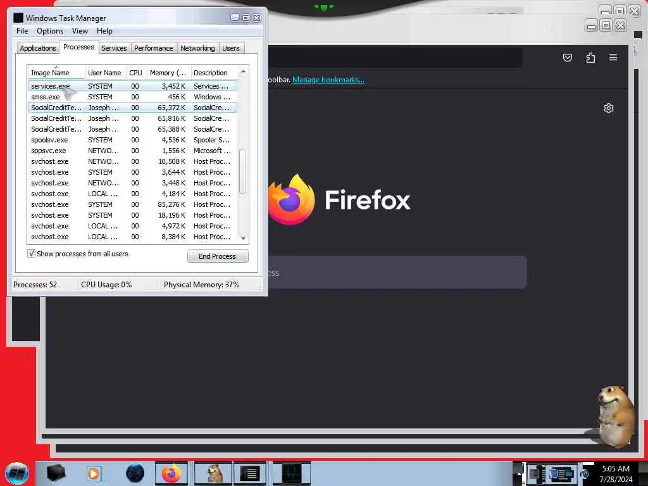
Task: Click the hamster taskbar button
Action: 213,473
